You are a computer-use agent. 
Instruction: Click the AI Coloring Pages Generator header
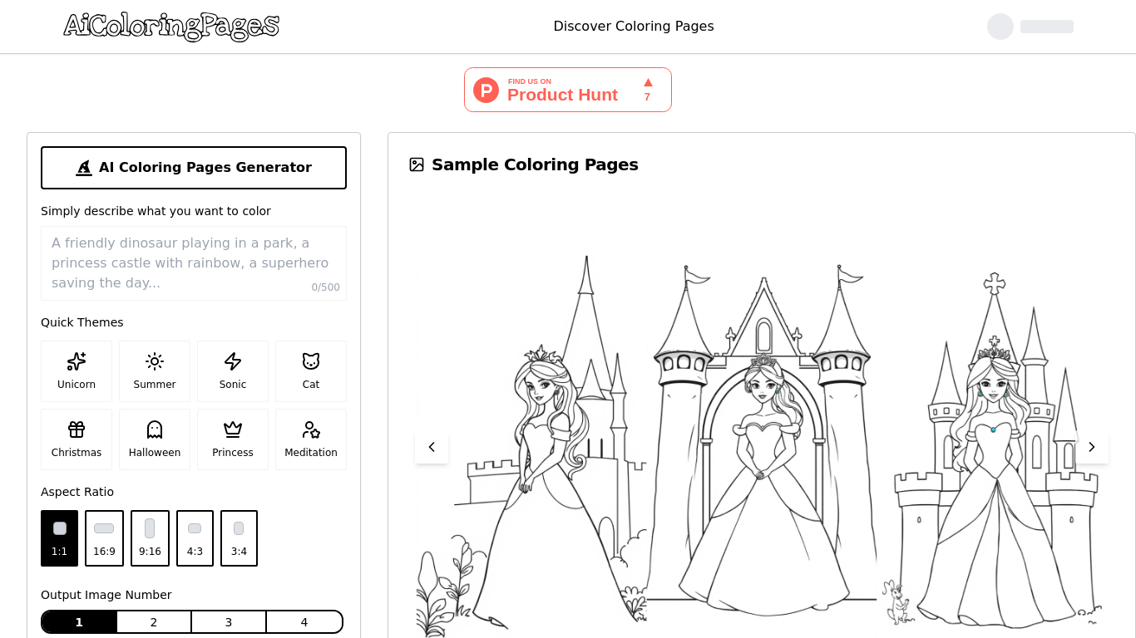[x=194, y=167]
